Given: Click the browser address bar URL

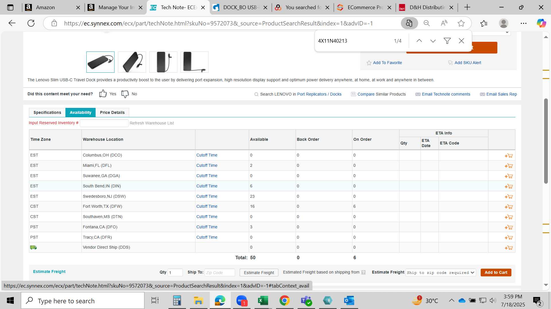Looking at the screenshot, I should click(x=218, y=23).
